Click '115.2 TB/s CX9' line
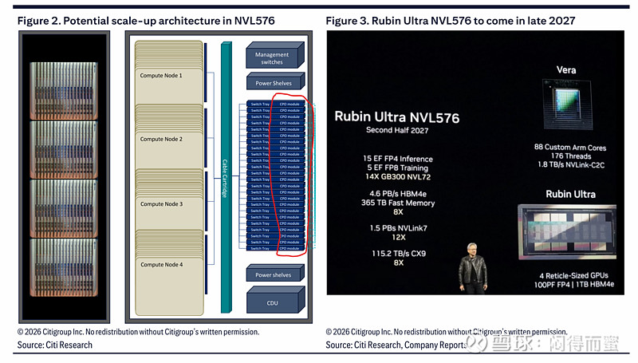This screenshot has width=638, height=363. 399,254
